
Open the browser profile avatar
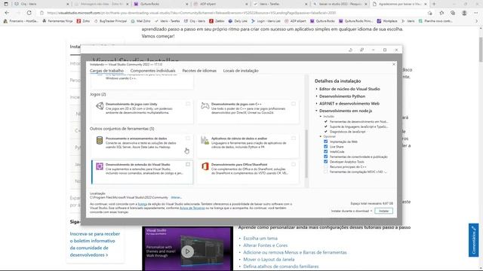click(464, 13)
